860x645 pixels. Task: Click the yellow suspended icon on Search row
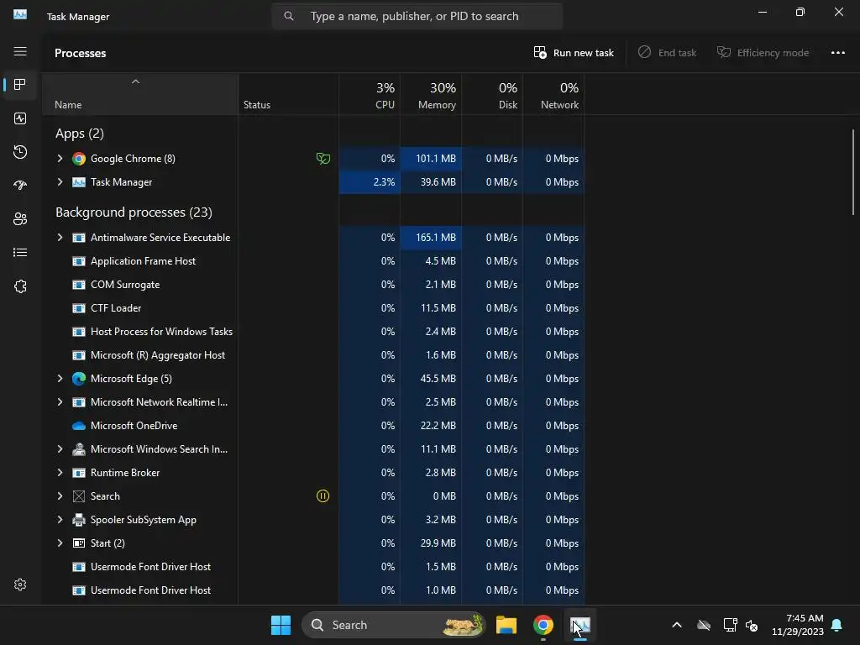point(323,496)
